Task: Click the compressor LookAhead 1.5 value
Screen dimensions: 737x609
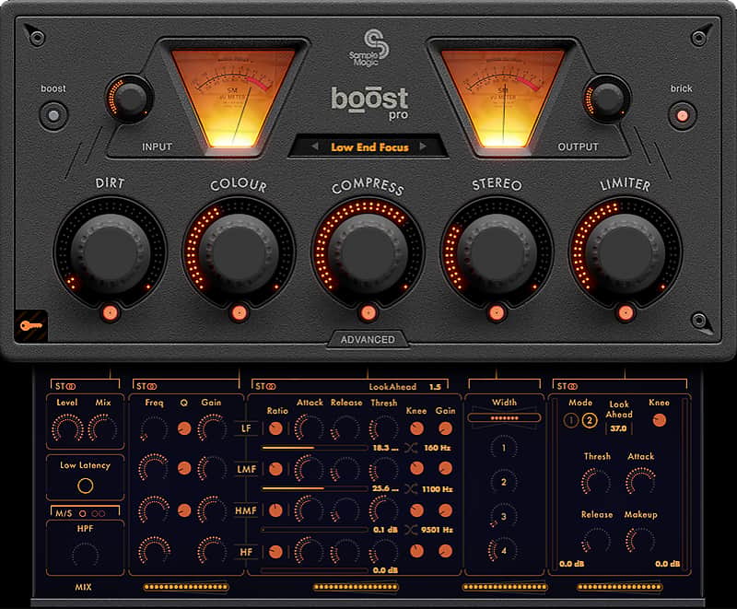Action: 435,387
